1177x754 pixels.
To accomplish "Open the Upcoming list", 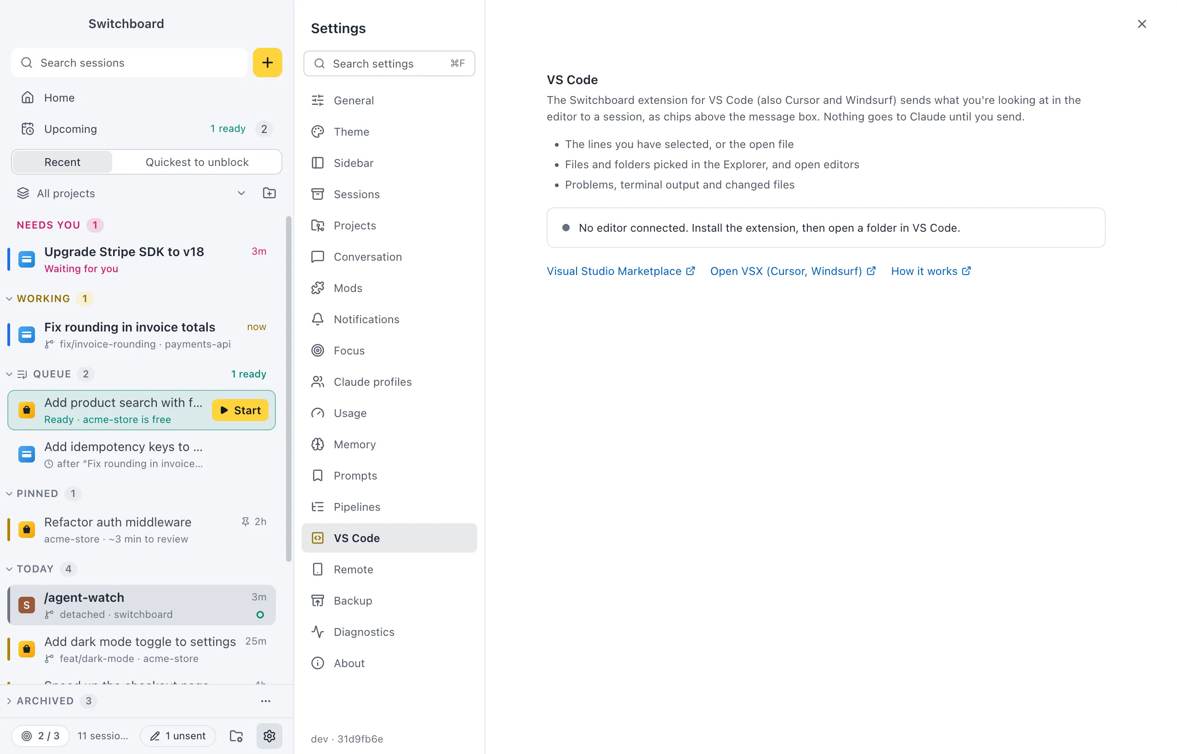I will [x=146, y=129].
